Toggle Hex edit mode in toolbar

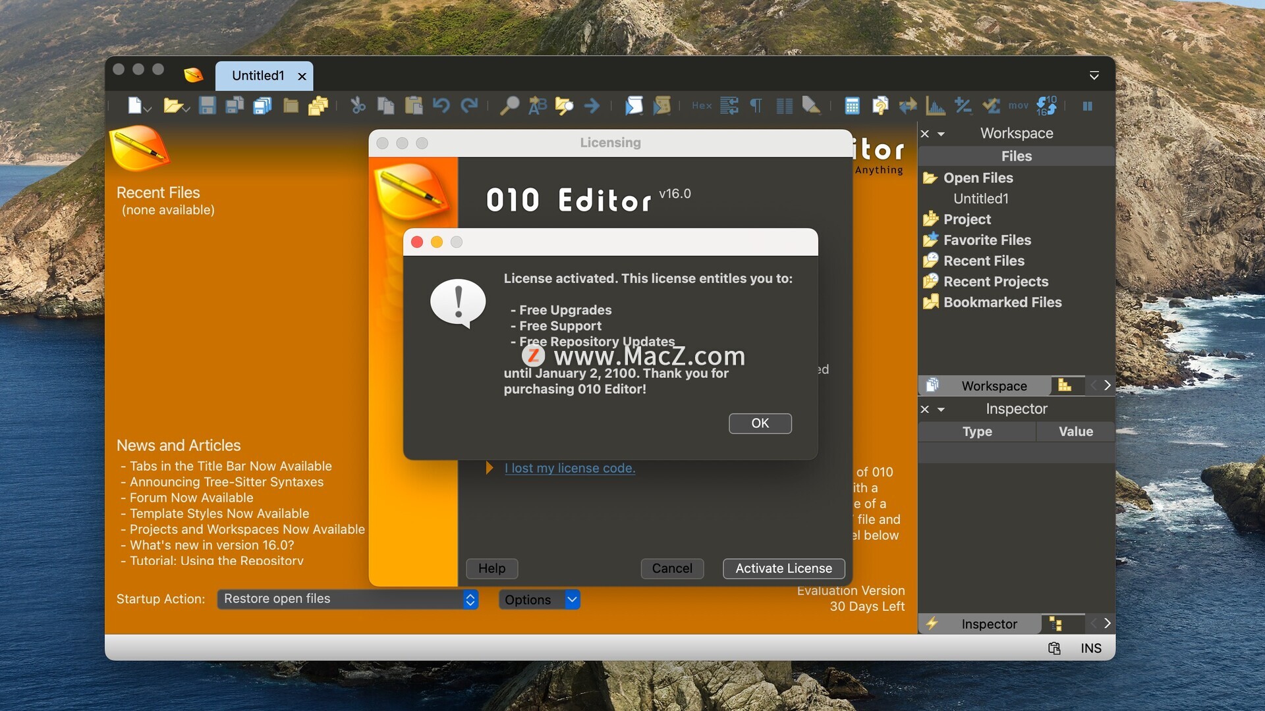tap(702, 105)
